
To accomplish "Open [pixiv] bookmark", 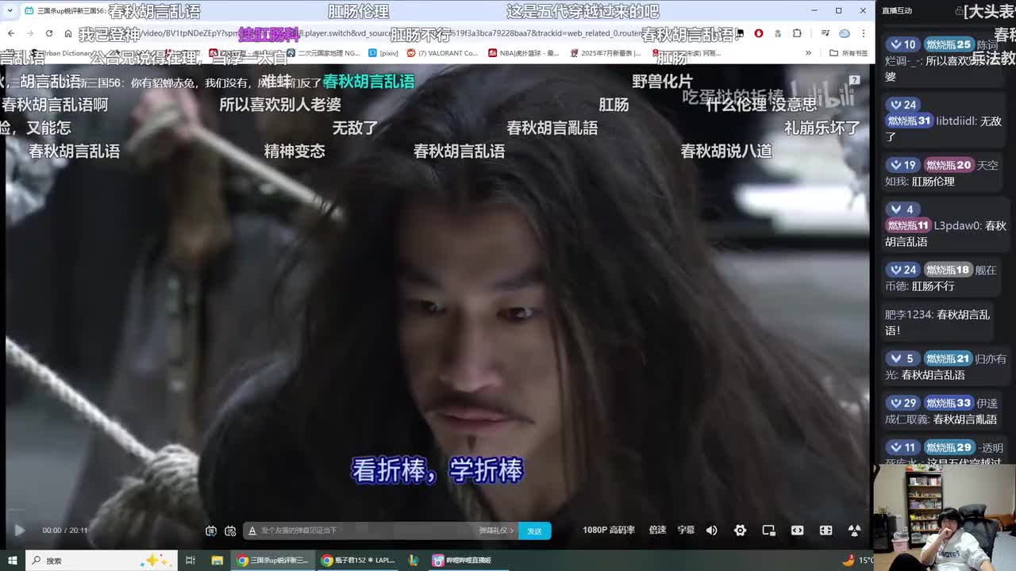I will 383,53.
